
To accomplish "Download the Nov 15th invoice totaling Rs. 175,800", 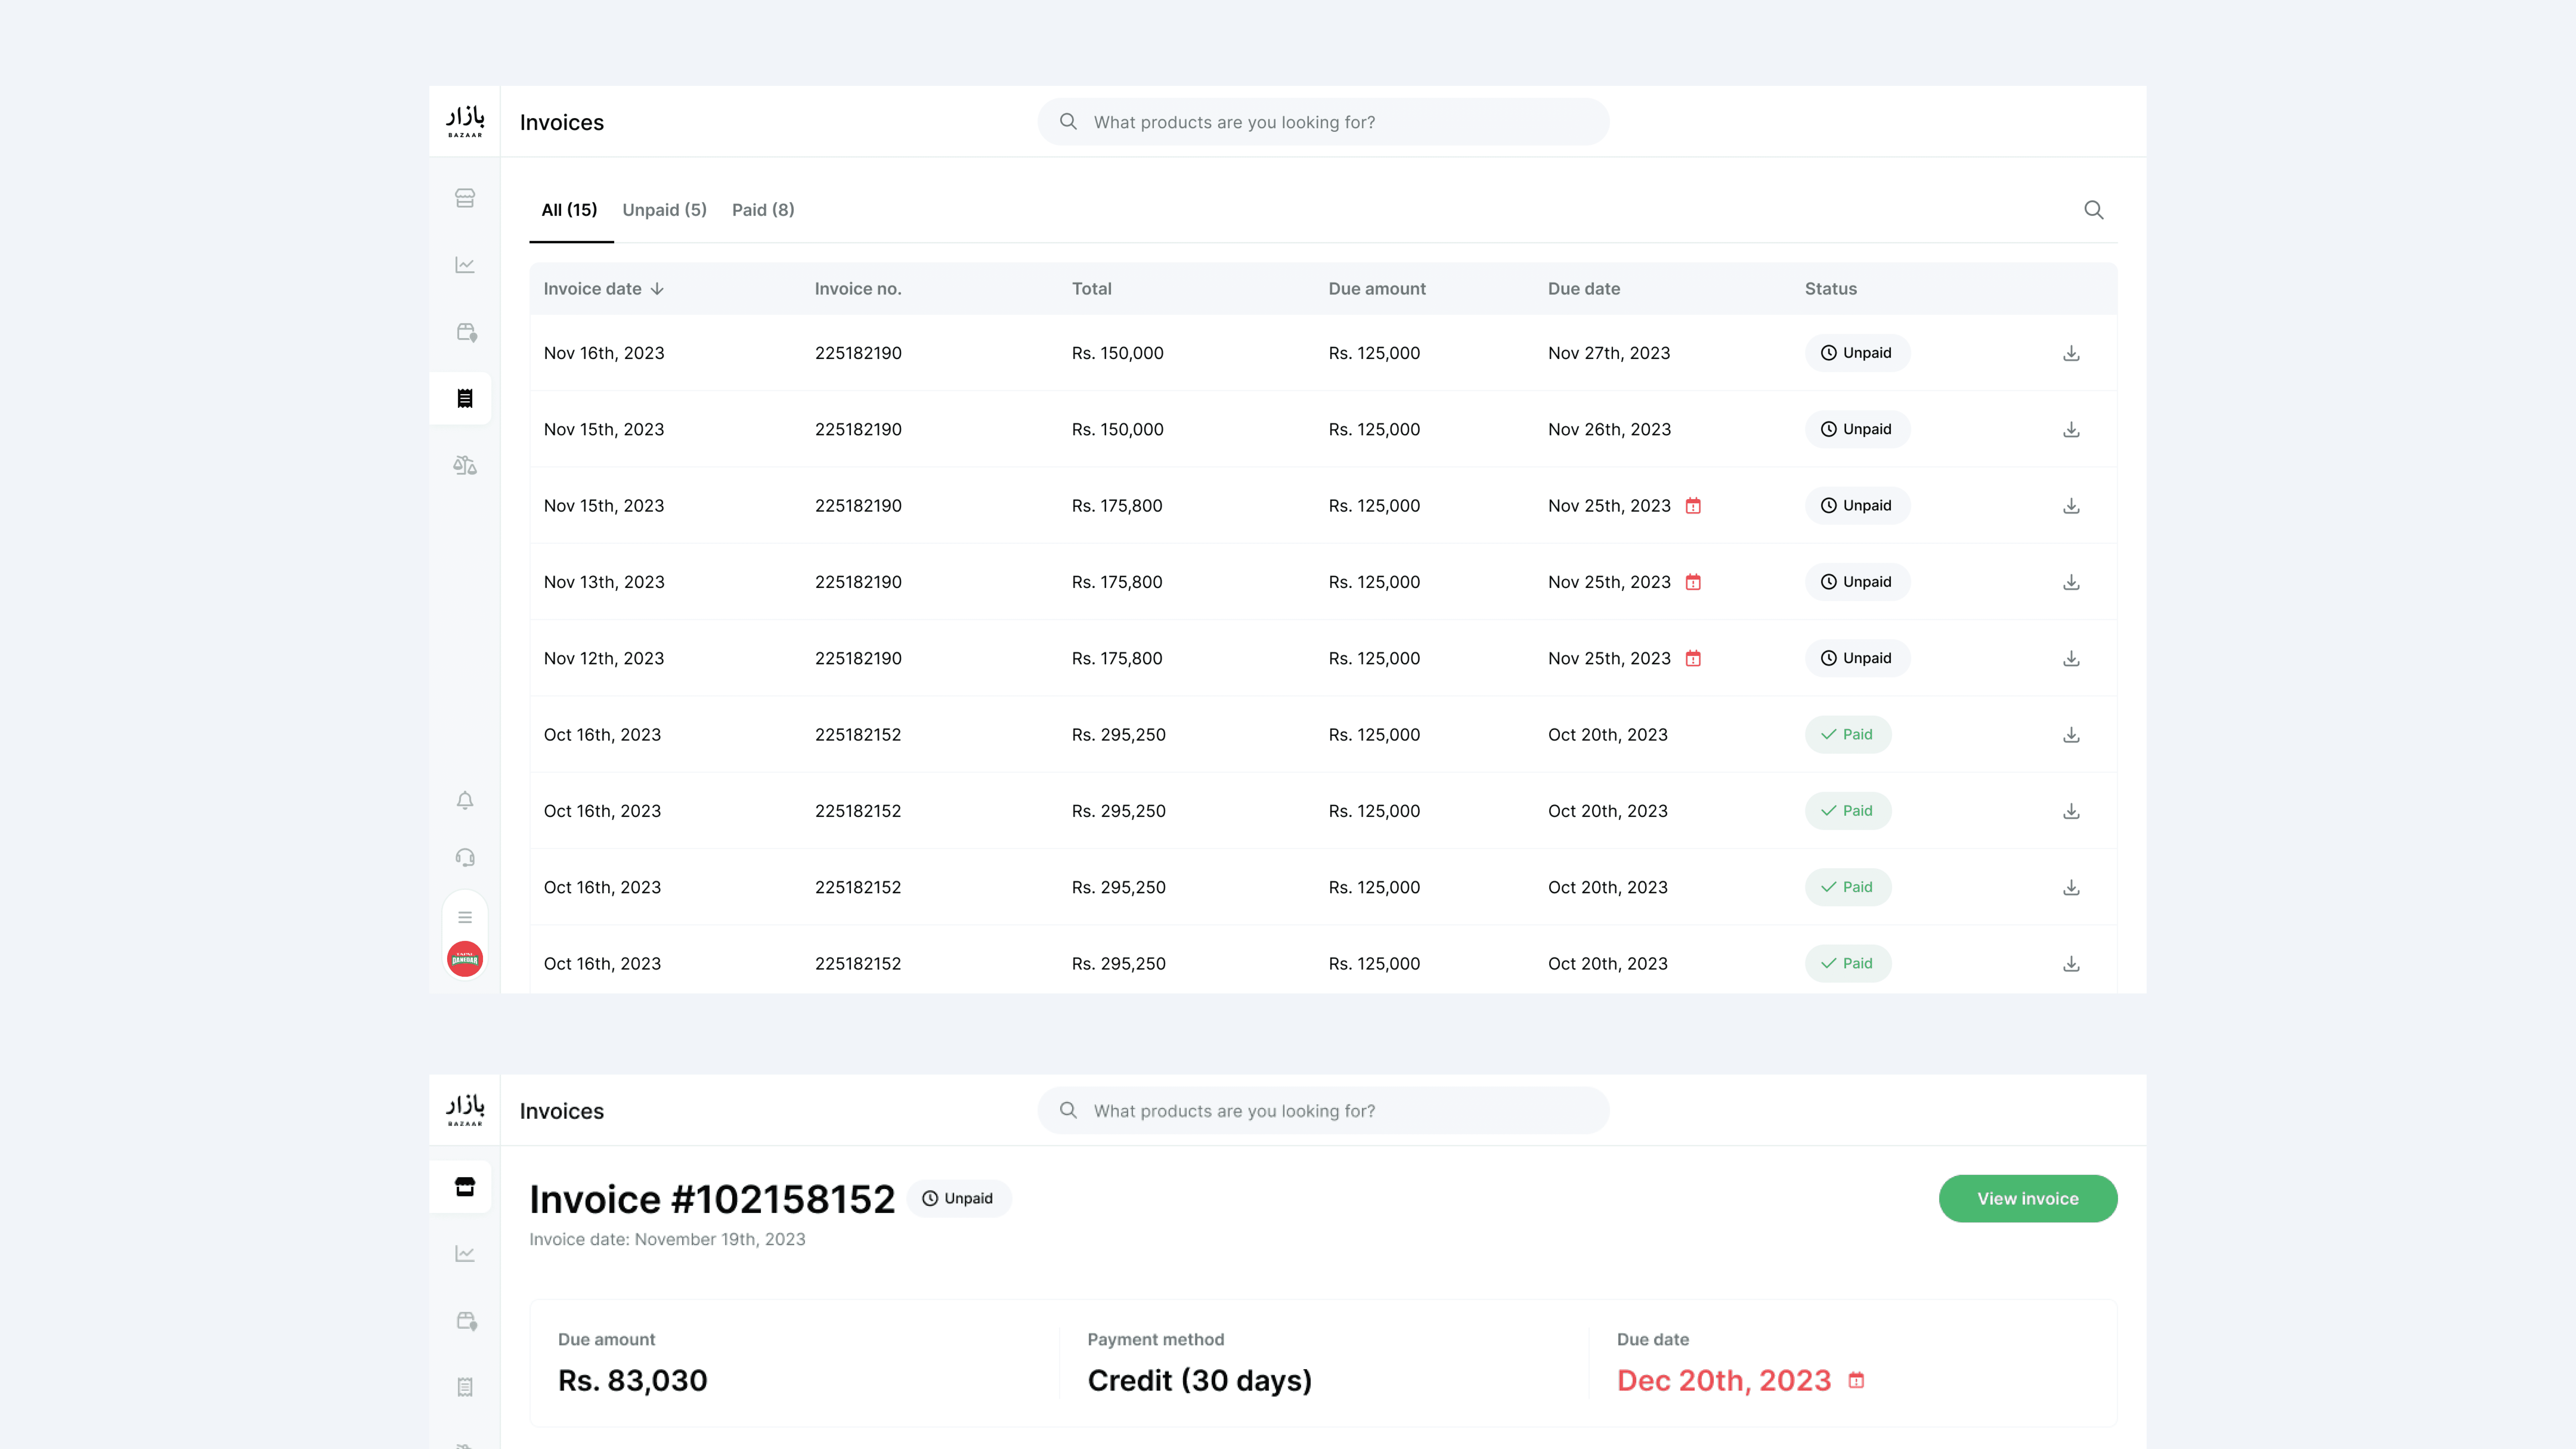I will coord(2071,506).
